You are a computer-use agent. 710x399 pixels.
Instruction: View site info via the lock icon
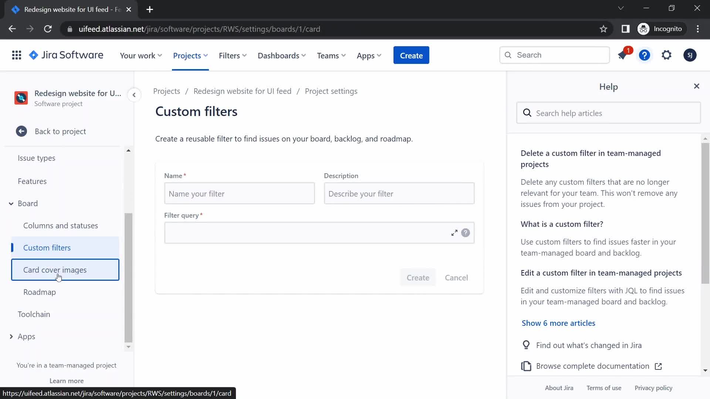point(70,29)
